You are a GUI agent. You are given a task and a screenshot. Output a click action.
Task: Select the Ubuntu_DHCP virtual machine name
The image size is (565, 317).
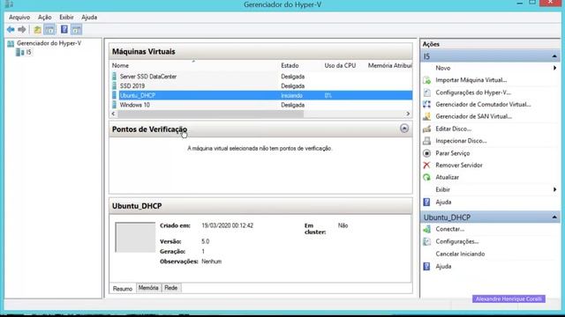(x=138, y=96)
